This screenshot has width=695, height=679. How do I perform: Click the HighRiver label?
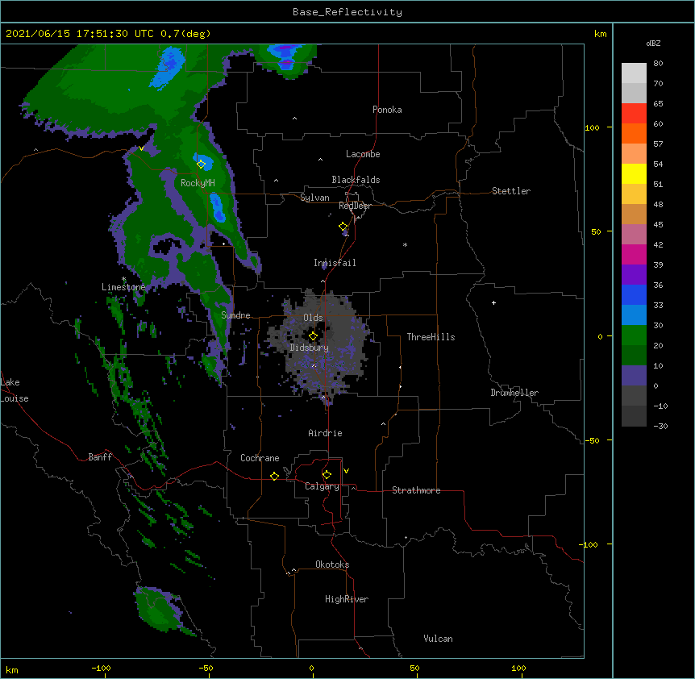click(x=347, y=599)
